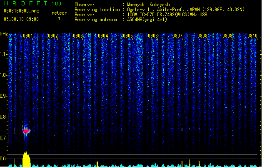This screenshot has height=167, width=262.
Task: Click the date stamp 05.08.16 09:00
Action: click(21, 19)
